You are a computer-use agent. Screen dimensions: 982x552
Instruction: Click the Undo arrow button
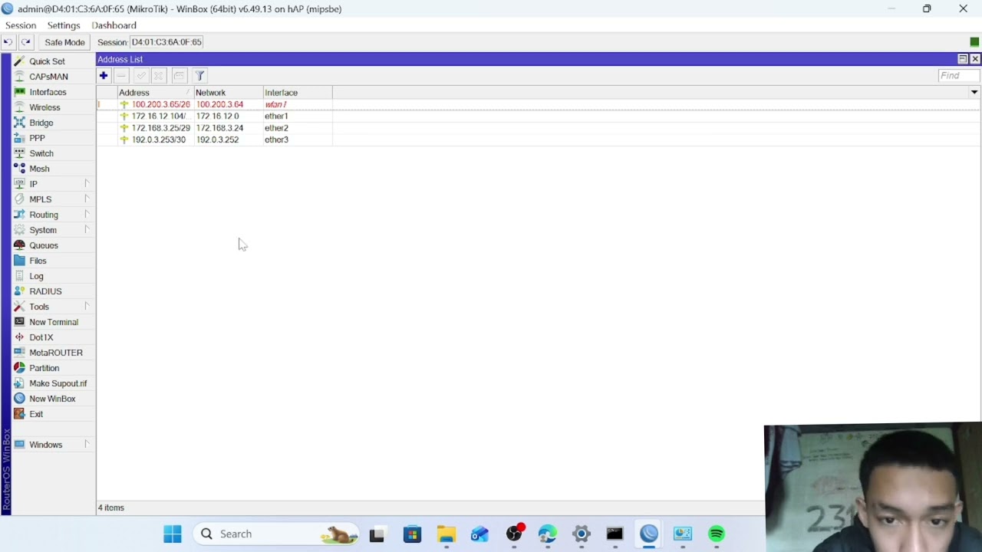click(x=8, y=42)
